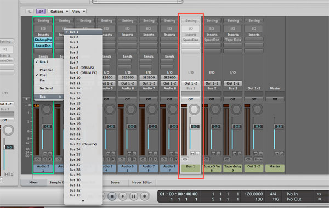Click the stereo format icon on Bus 1 strip
The image size is (329, 208).
tap(185, 159)
